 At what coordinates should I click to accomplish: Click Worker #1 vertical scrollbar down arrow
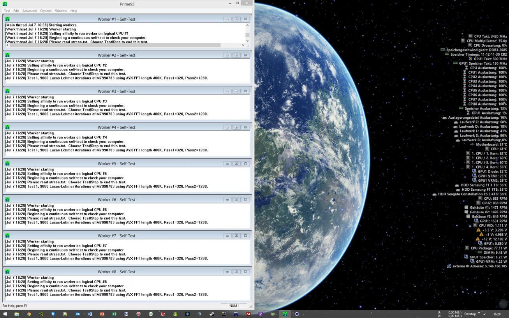[247, 40]
